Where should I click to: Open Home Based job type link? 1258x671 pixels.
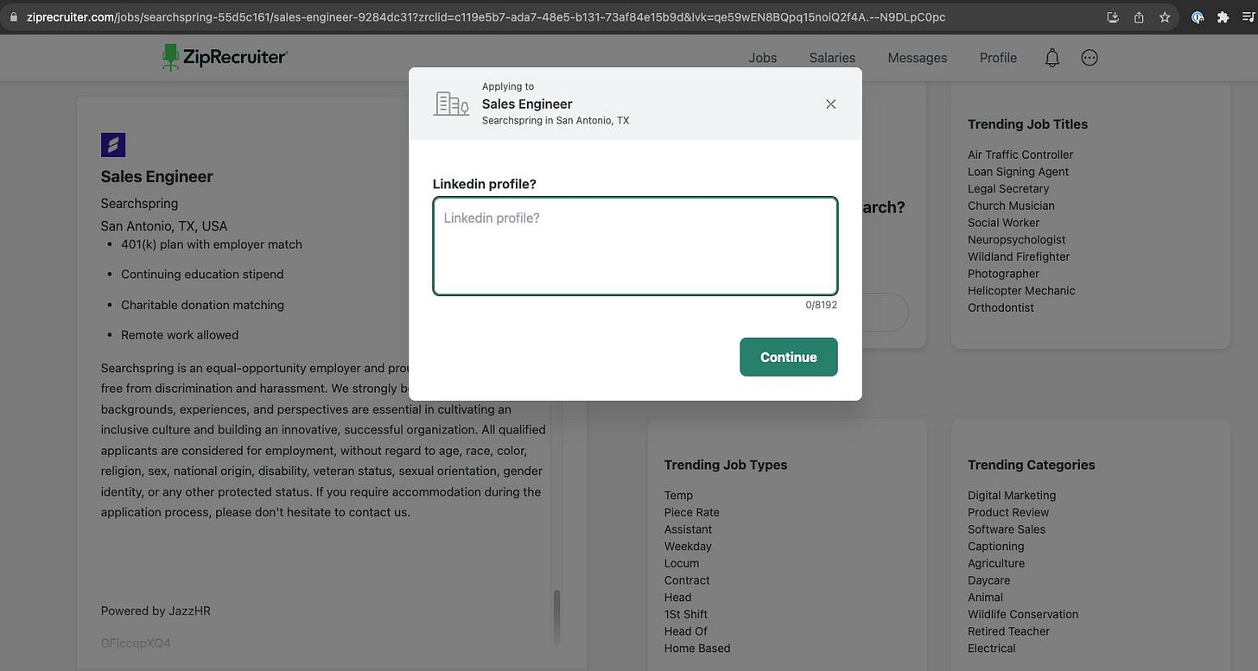697,648
